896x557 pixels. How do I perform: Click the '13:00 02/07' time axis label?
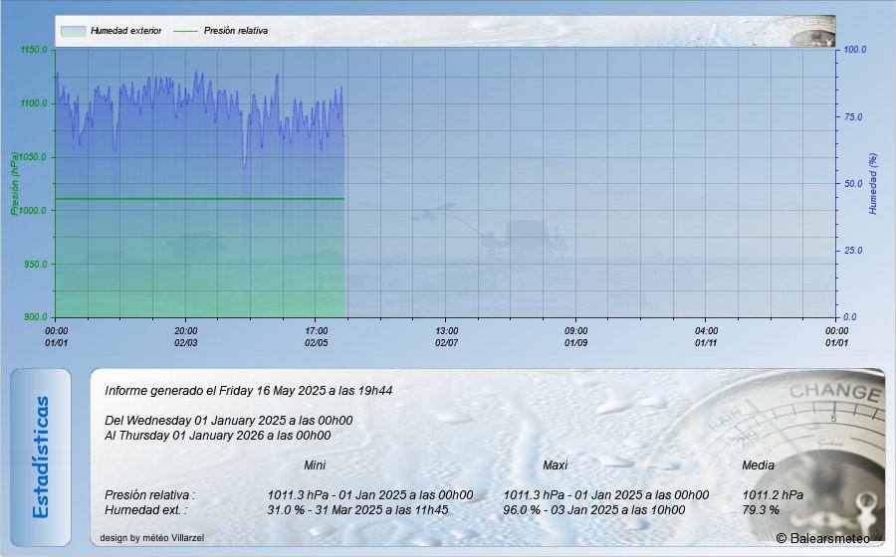coord(446,337)
